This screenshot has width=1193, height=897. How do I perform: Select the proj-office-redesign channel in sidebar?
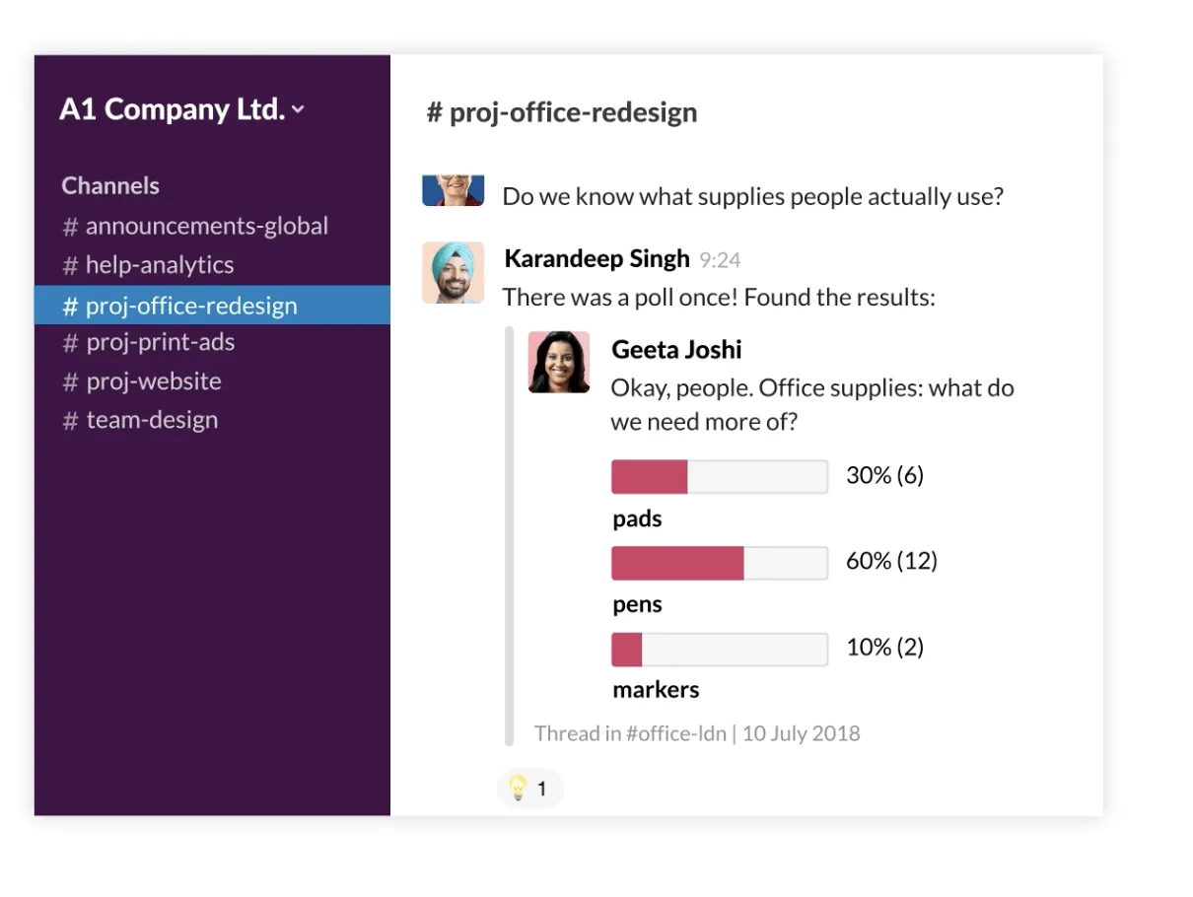(x=212, y=305)
